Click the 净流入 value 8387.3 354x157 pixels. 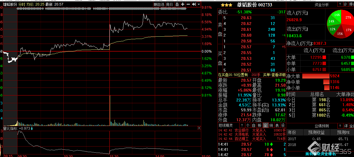point(320,43)
